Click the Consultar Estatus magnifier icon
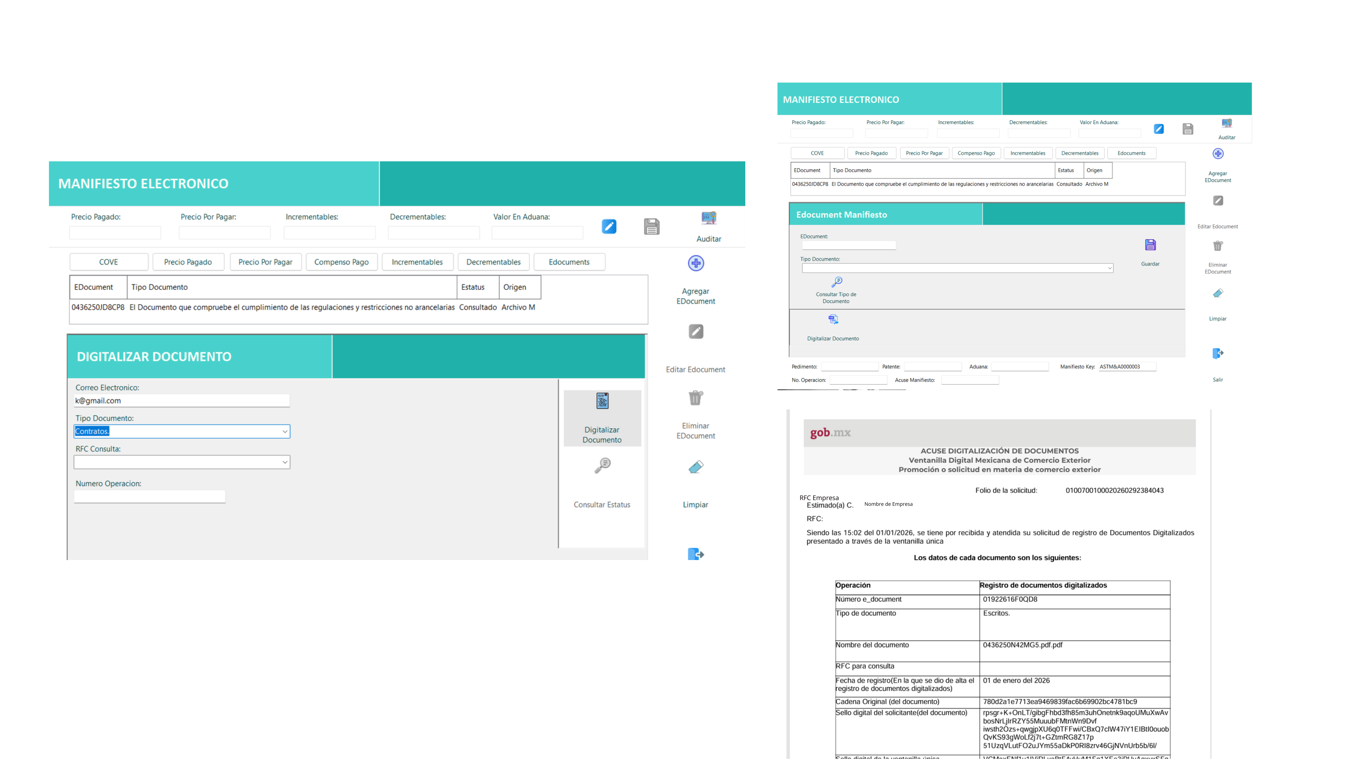Image resolution: width=1372 pixels, height=771 pixels. [602, 465]
